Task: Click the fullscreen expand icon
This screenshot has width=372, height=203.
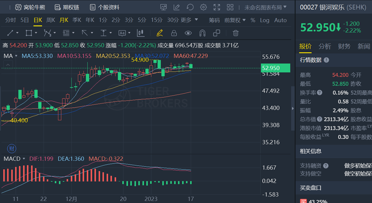Action: tap(217, 7)
